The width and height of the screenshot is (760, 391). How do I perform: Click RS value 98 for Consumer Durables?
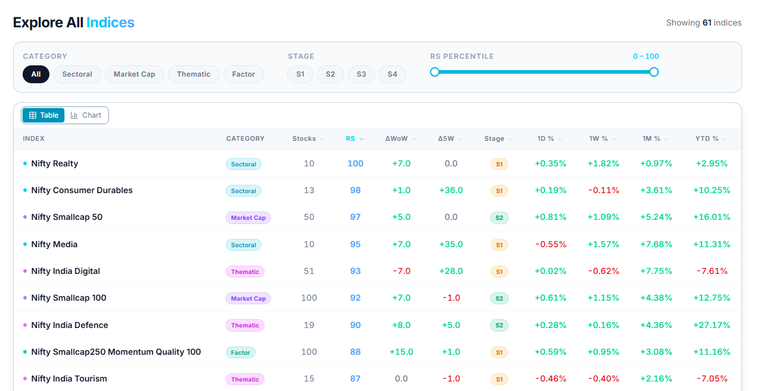356,190
